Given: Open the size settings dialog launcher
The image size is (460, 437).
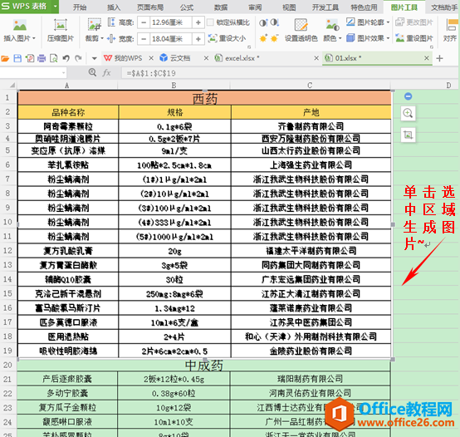Looking at the screenshot, I should [x=249, y=47].
